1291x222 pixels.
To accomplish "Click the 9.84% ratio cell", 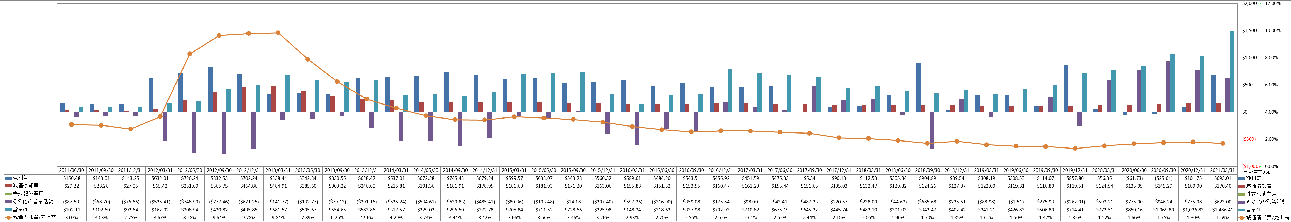I will pyautogui.click(x=279, y=218).
